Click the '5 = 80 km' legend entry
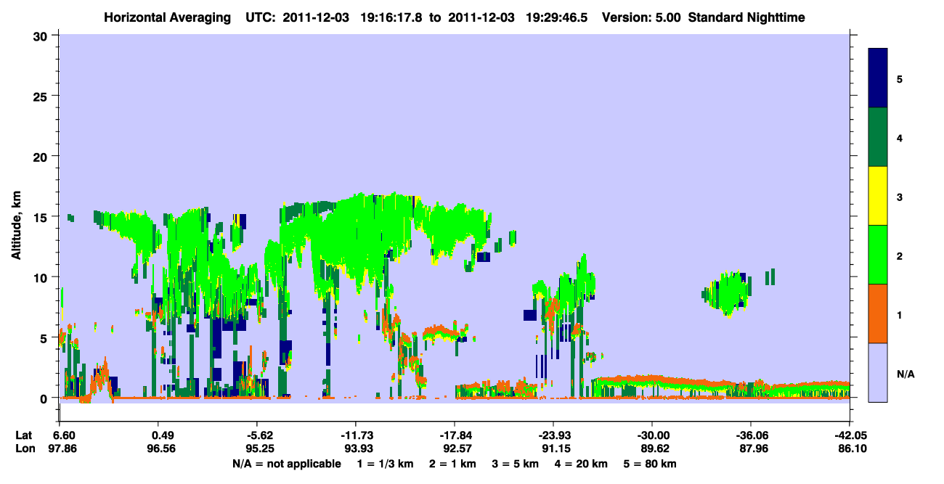Screen dimensions: 944x484 click(650, 464)
